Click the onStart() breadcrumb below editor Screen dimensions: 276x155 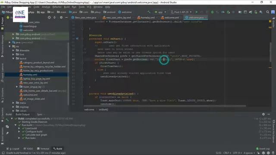click(103, 109)
